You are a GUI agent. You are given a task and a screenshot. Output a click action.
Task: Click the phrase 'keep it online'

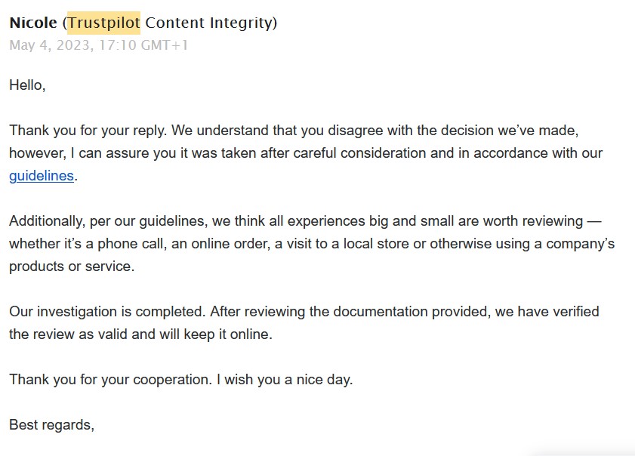click(226, 334)
